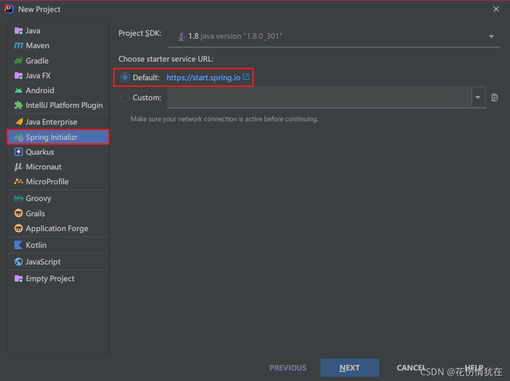Click the IntelliJ logo in title bar
Viewport: 510px width, 381px height.
pos(9,9)
